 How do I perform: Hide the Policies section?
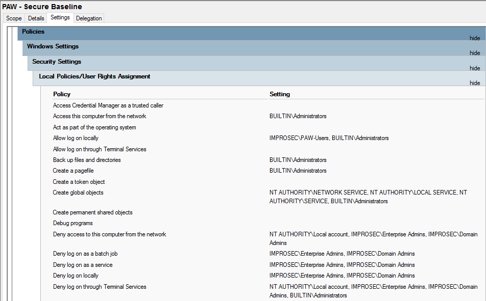pyautogui.click(x=475, y=38)
